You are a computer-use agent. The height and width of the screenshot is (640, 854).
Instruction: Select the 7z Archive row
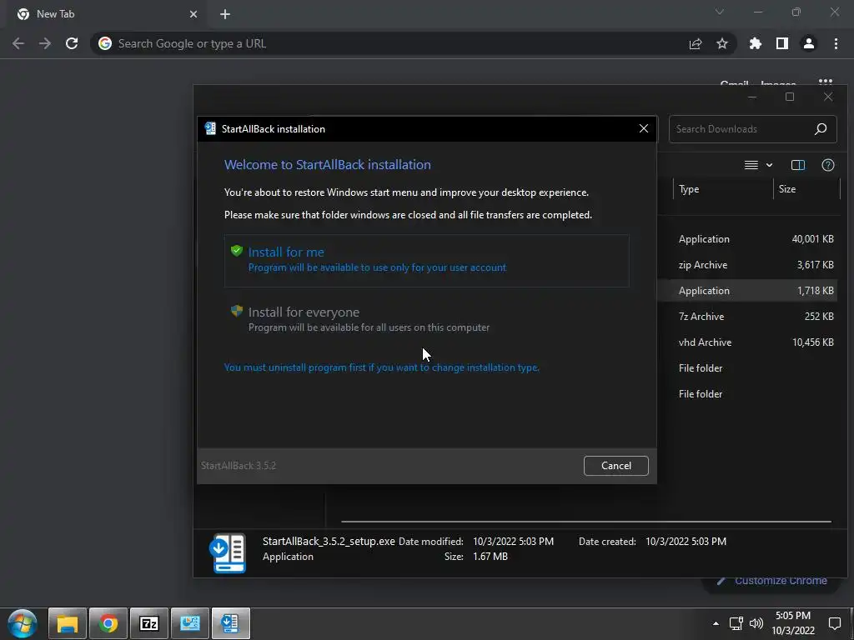pyautogui.click(x=747, y=316)
